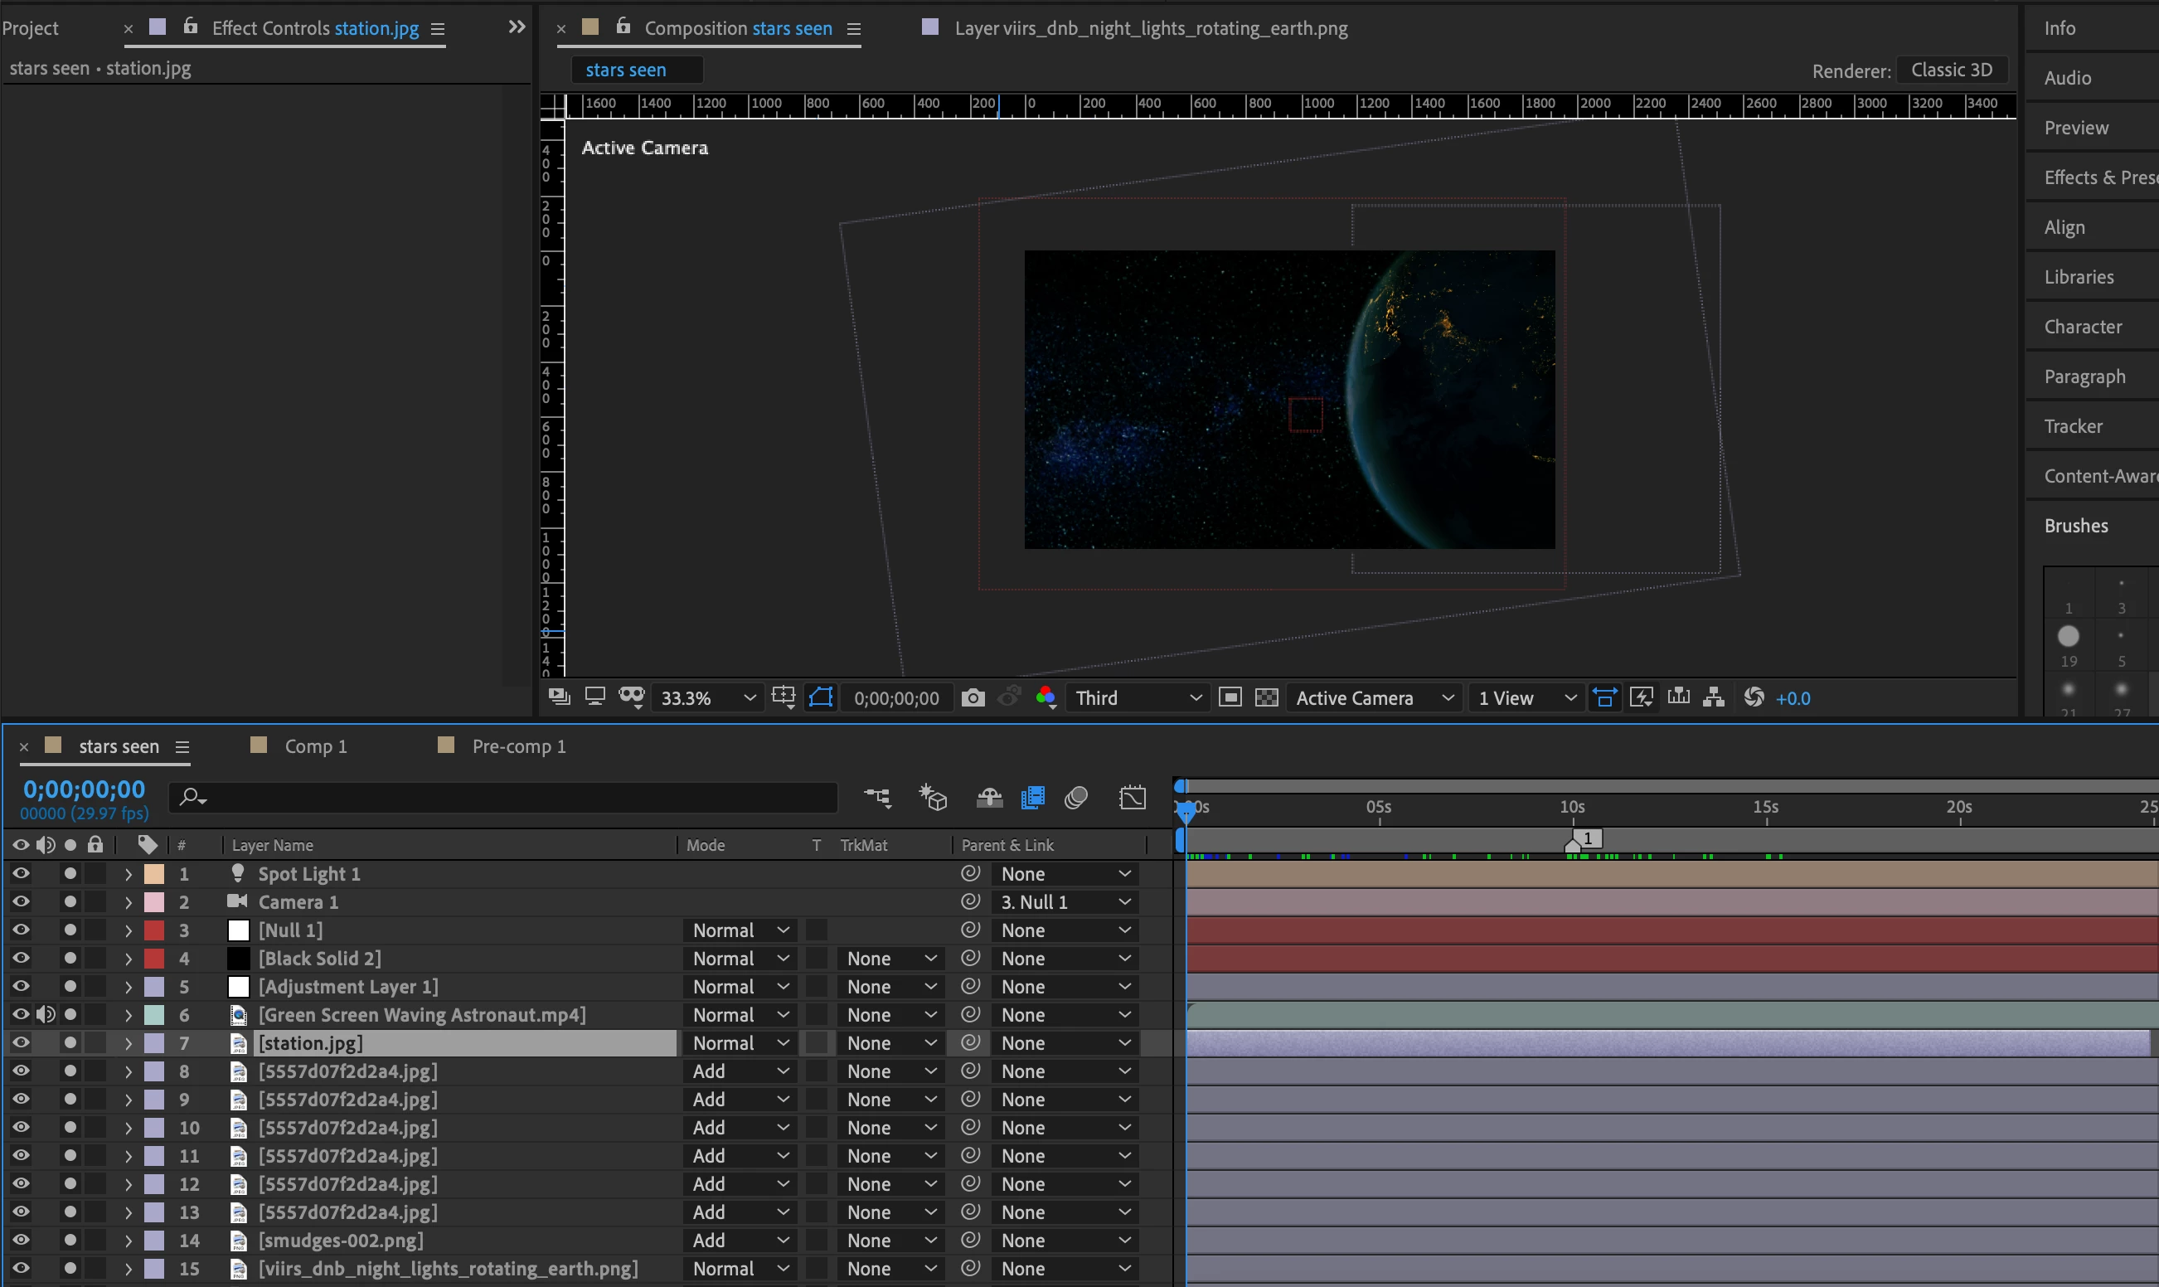Toggle solo switch for station.jpg layer
The image size is (2159, 1287).
70,1042
